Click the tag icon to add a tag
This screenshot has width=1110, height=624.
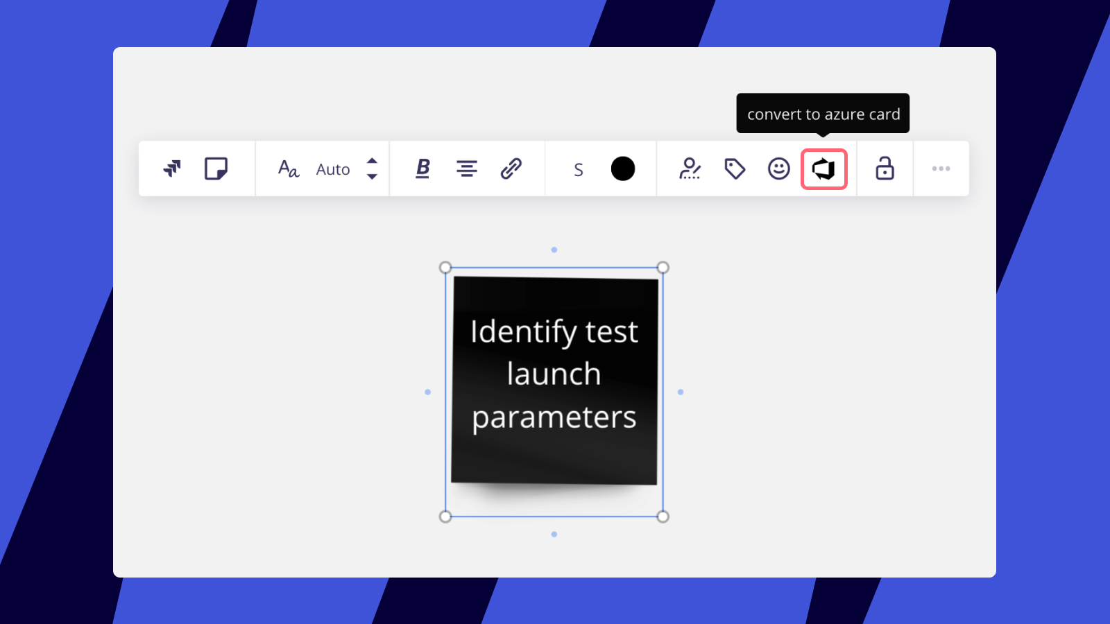point(734,168)
